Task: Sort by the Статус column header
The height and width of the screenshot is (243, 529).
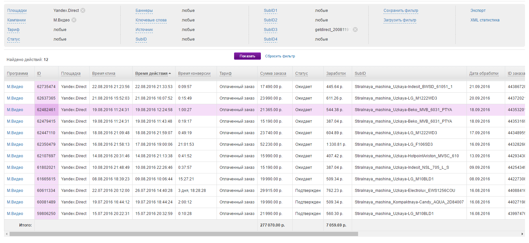Action: 302,74
